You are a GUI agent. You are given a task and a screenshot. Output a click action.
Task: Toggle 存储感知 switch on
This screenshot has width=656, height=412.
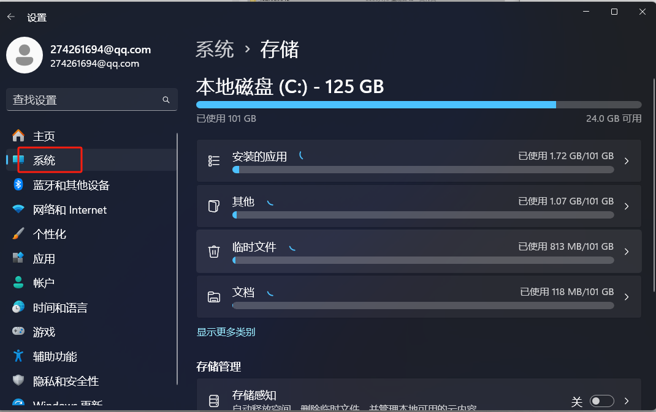(601, 401)
